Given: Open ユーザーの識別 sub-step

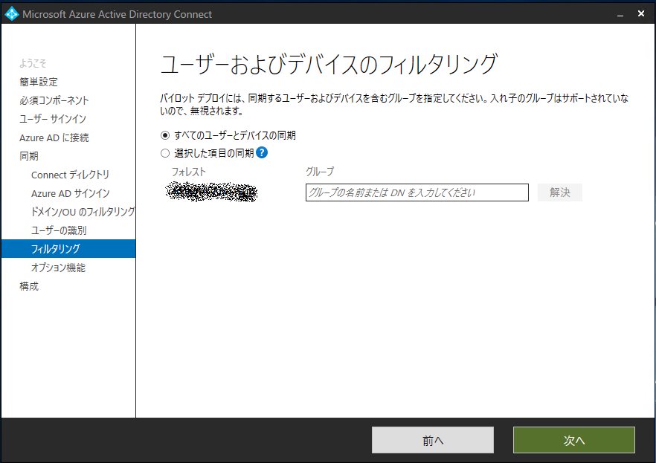Looking at the screenshot, I should (x=59, y=230).
